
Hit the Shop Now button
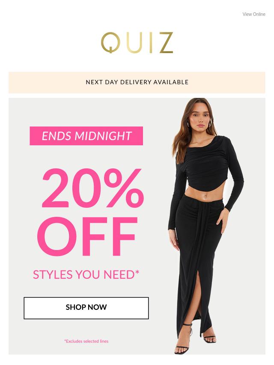point(86,308)
